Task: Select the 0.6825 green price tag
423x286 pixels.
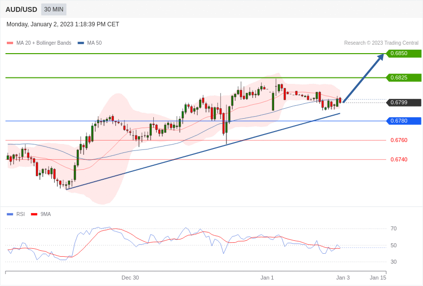Action: point(404,78)
